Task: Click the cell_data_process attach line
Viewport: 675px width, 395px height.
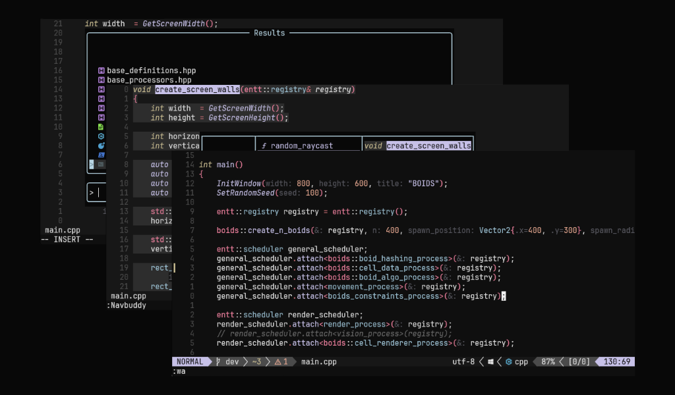Action: click(359, 268)
